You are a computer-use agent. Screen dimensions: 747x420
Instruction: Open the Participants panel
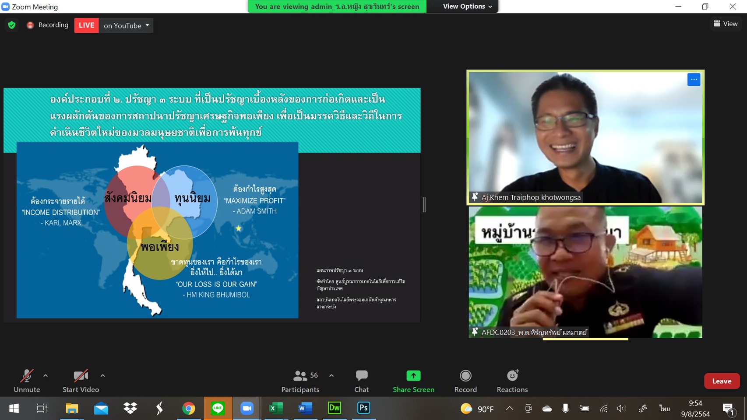[x=300, y=381]
